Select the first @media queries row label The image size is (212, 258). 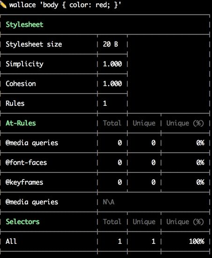pos(32,143)
